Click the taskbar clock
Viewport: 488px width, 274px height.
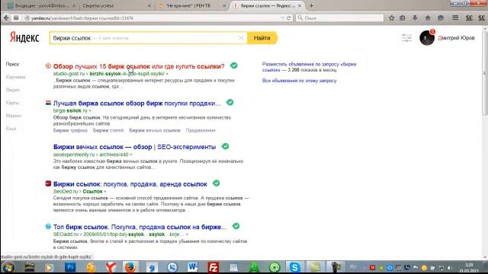(x=469, y=267)
